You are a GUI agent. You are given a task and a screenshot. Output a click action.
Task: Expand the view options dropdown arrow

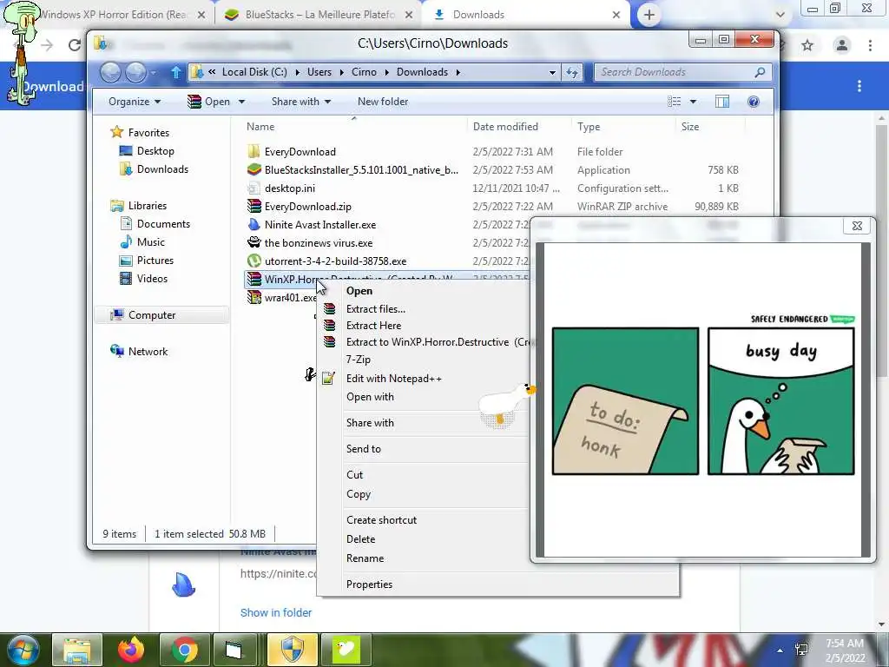pos(693,102)
